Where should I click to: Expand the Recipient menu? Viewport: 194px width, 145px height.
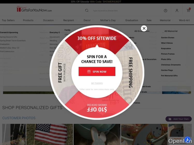click(69, 20)
